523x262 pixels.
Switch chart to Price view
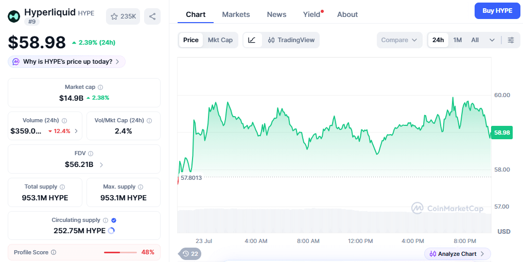point(191,40)
